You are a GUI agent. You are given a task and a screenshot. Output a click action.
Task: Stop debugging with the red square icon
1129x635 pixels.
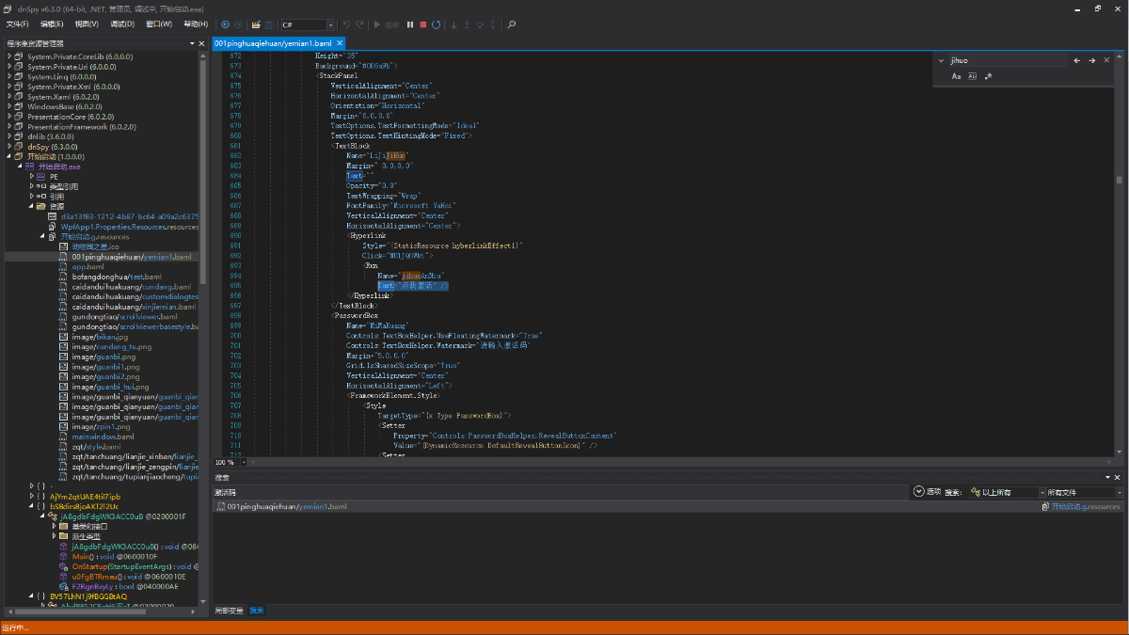click(x=423, y=24)
